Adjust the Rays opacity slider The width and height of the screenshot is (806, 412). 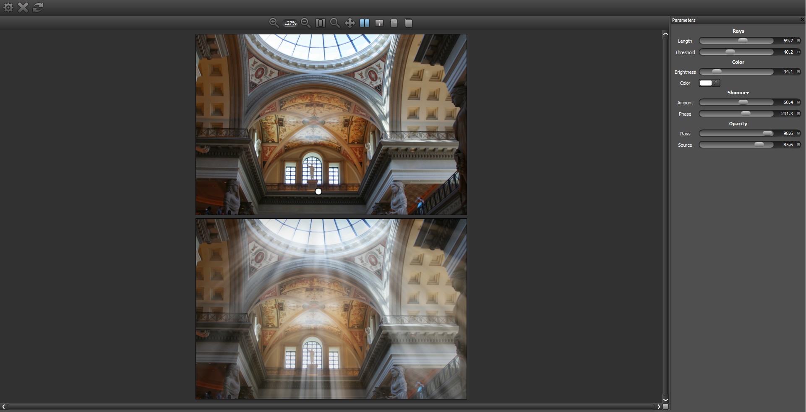point(736,133)
